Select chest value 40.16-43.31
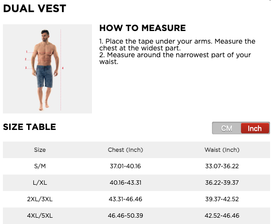 (125, 183)
